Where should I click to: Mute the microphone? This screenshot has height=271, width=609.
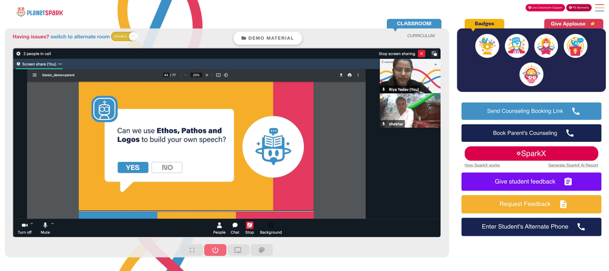pyautogui.click(x=45, y=228)
